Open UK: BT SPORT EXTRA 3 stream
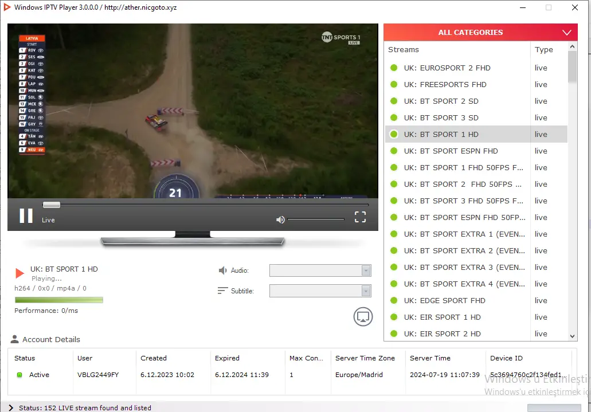591x412 pixels. (x=476, y=267)
